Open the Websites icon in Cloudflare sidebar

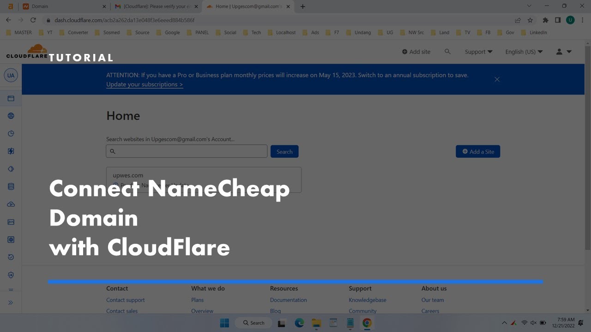(11, 99)
